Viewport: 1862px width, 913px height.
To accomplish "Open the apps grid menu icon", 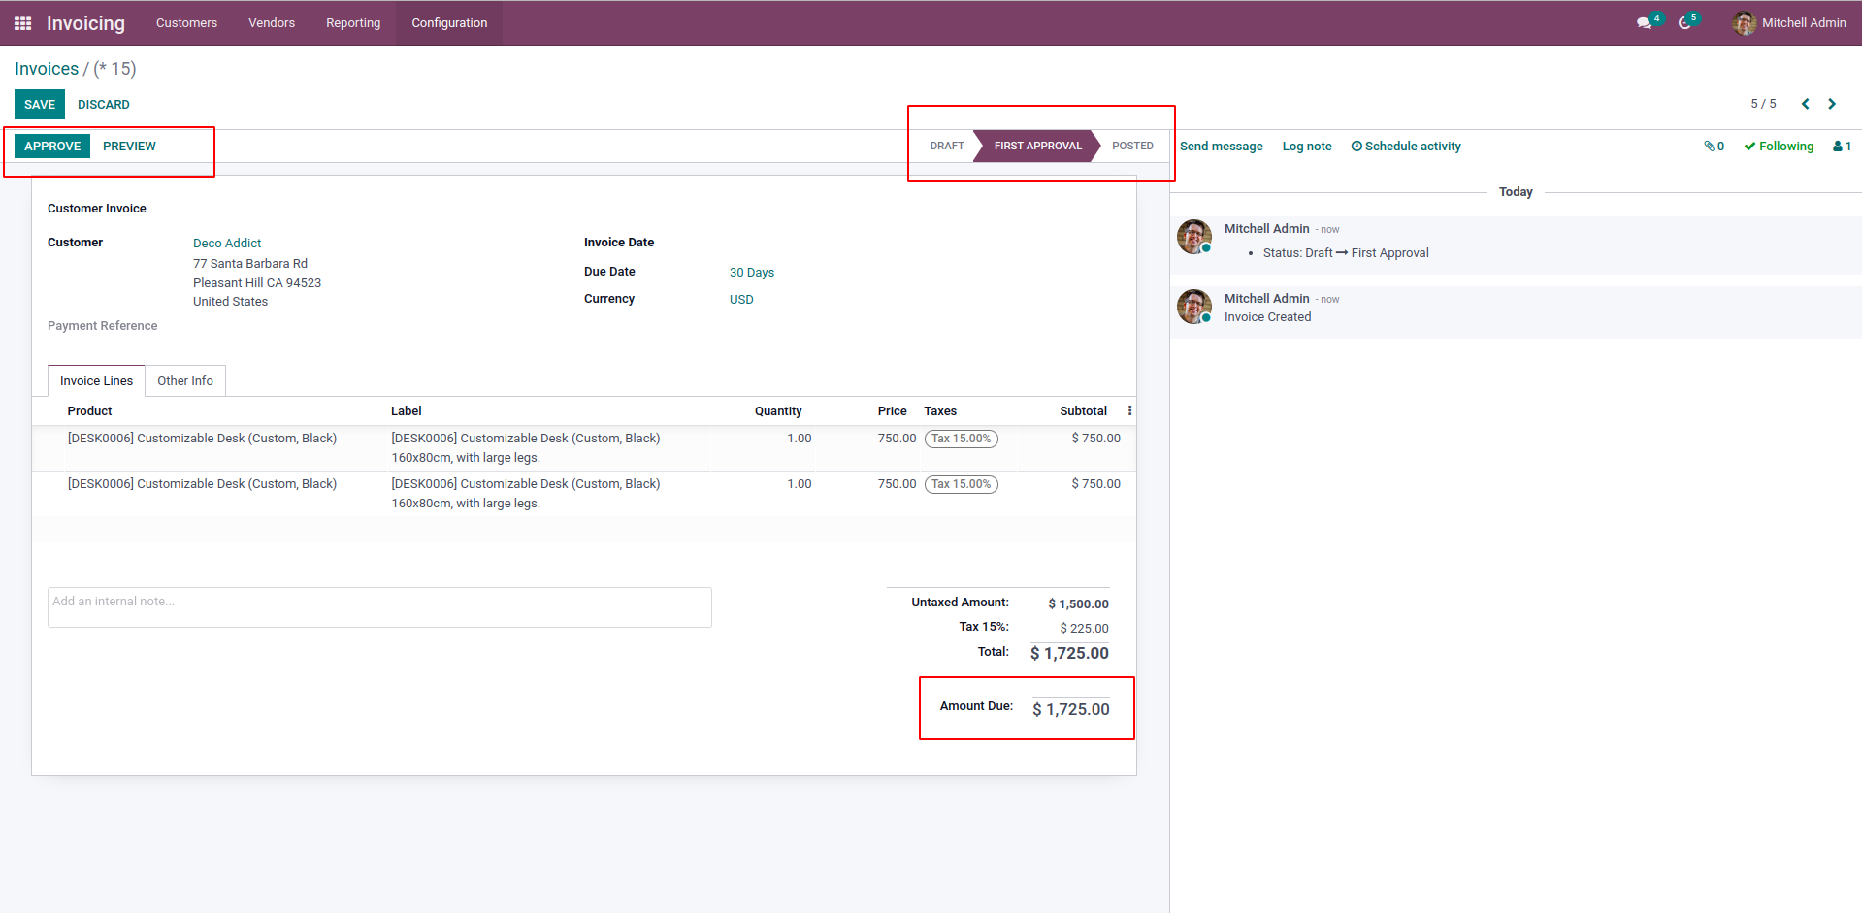I will 23,23.
